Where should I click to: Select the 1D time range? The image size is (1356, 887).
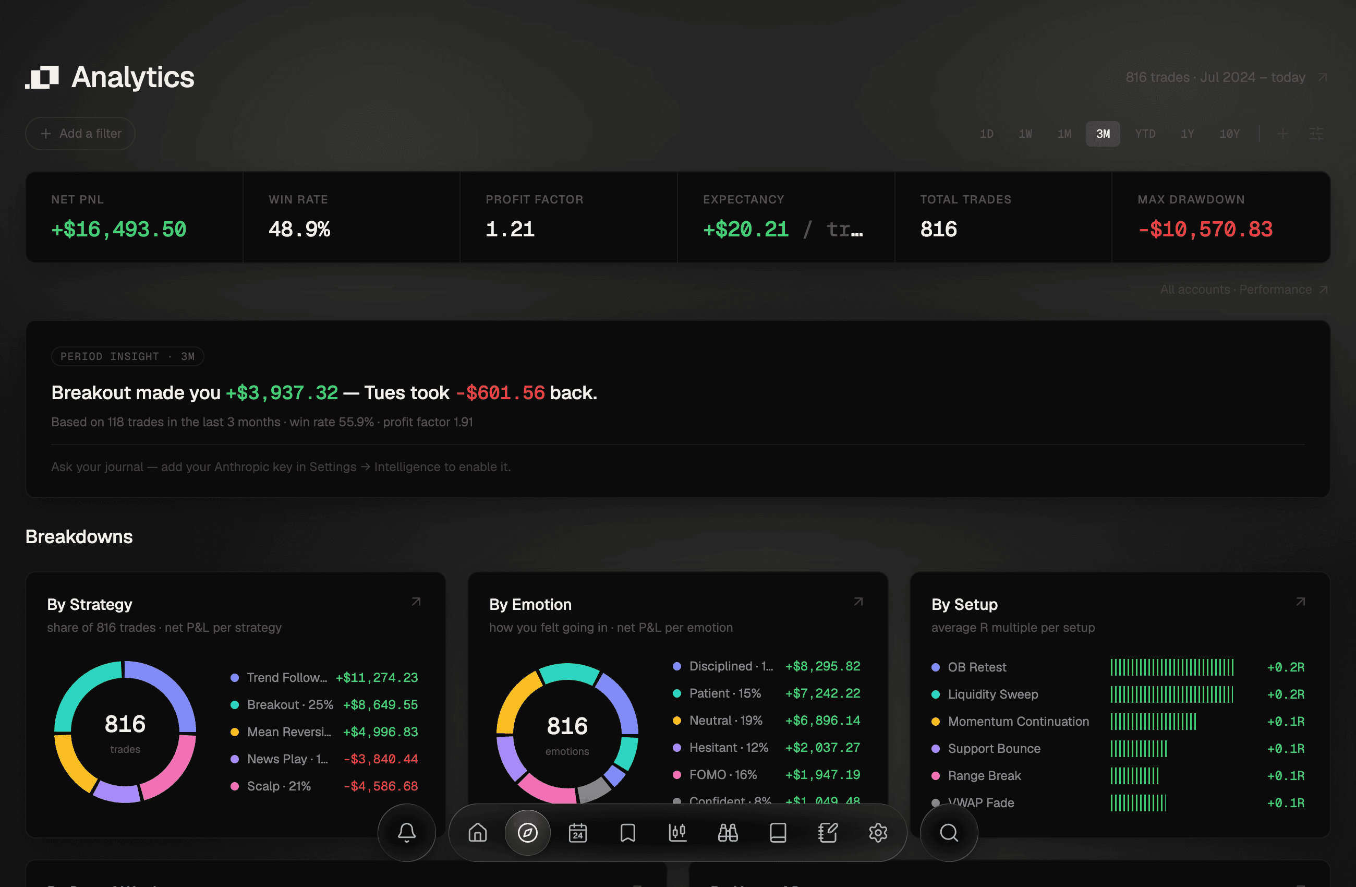[x=986, y=134]
